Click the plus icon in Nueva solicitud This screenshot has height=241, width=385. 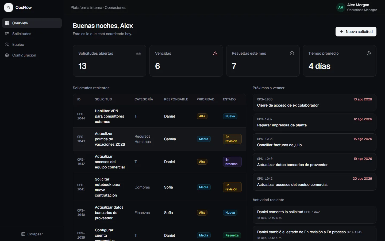[x=341, y=32]
